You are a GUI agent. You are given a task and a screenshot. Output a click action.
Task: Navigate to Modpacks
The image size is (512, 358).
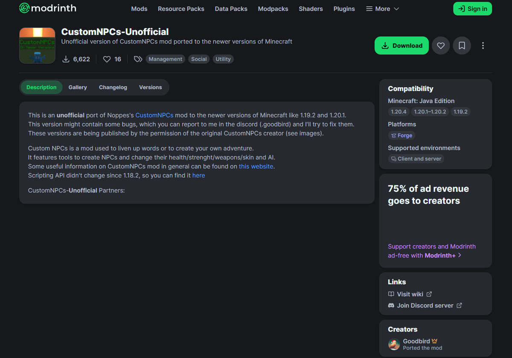[x=273, y=9]
